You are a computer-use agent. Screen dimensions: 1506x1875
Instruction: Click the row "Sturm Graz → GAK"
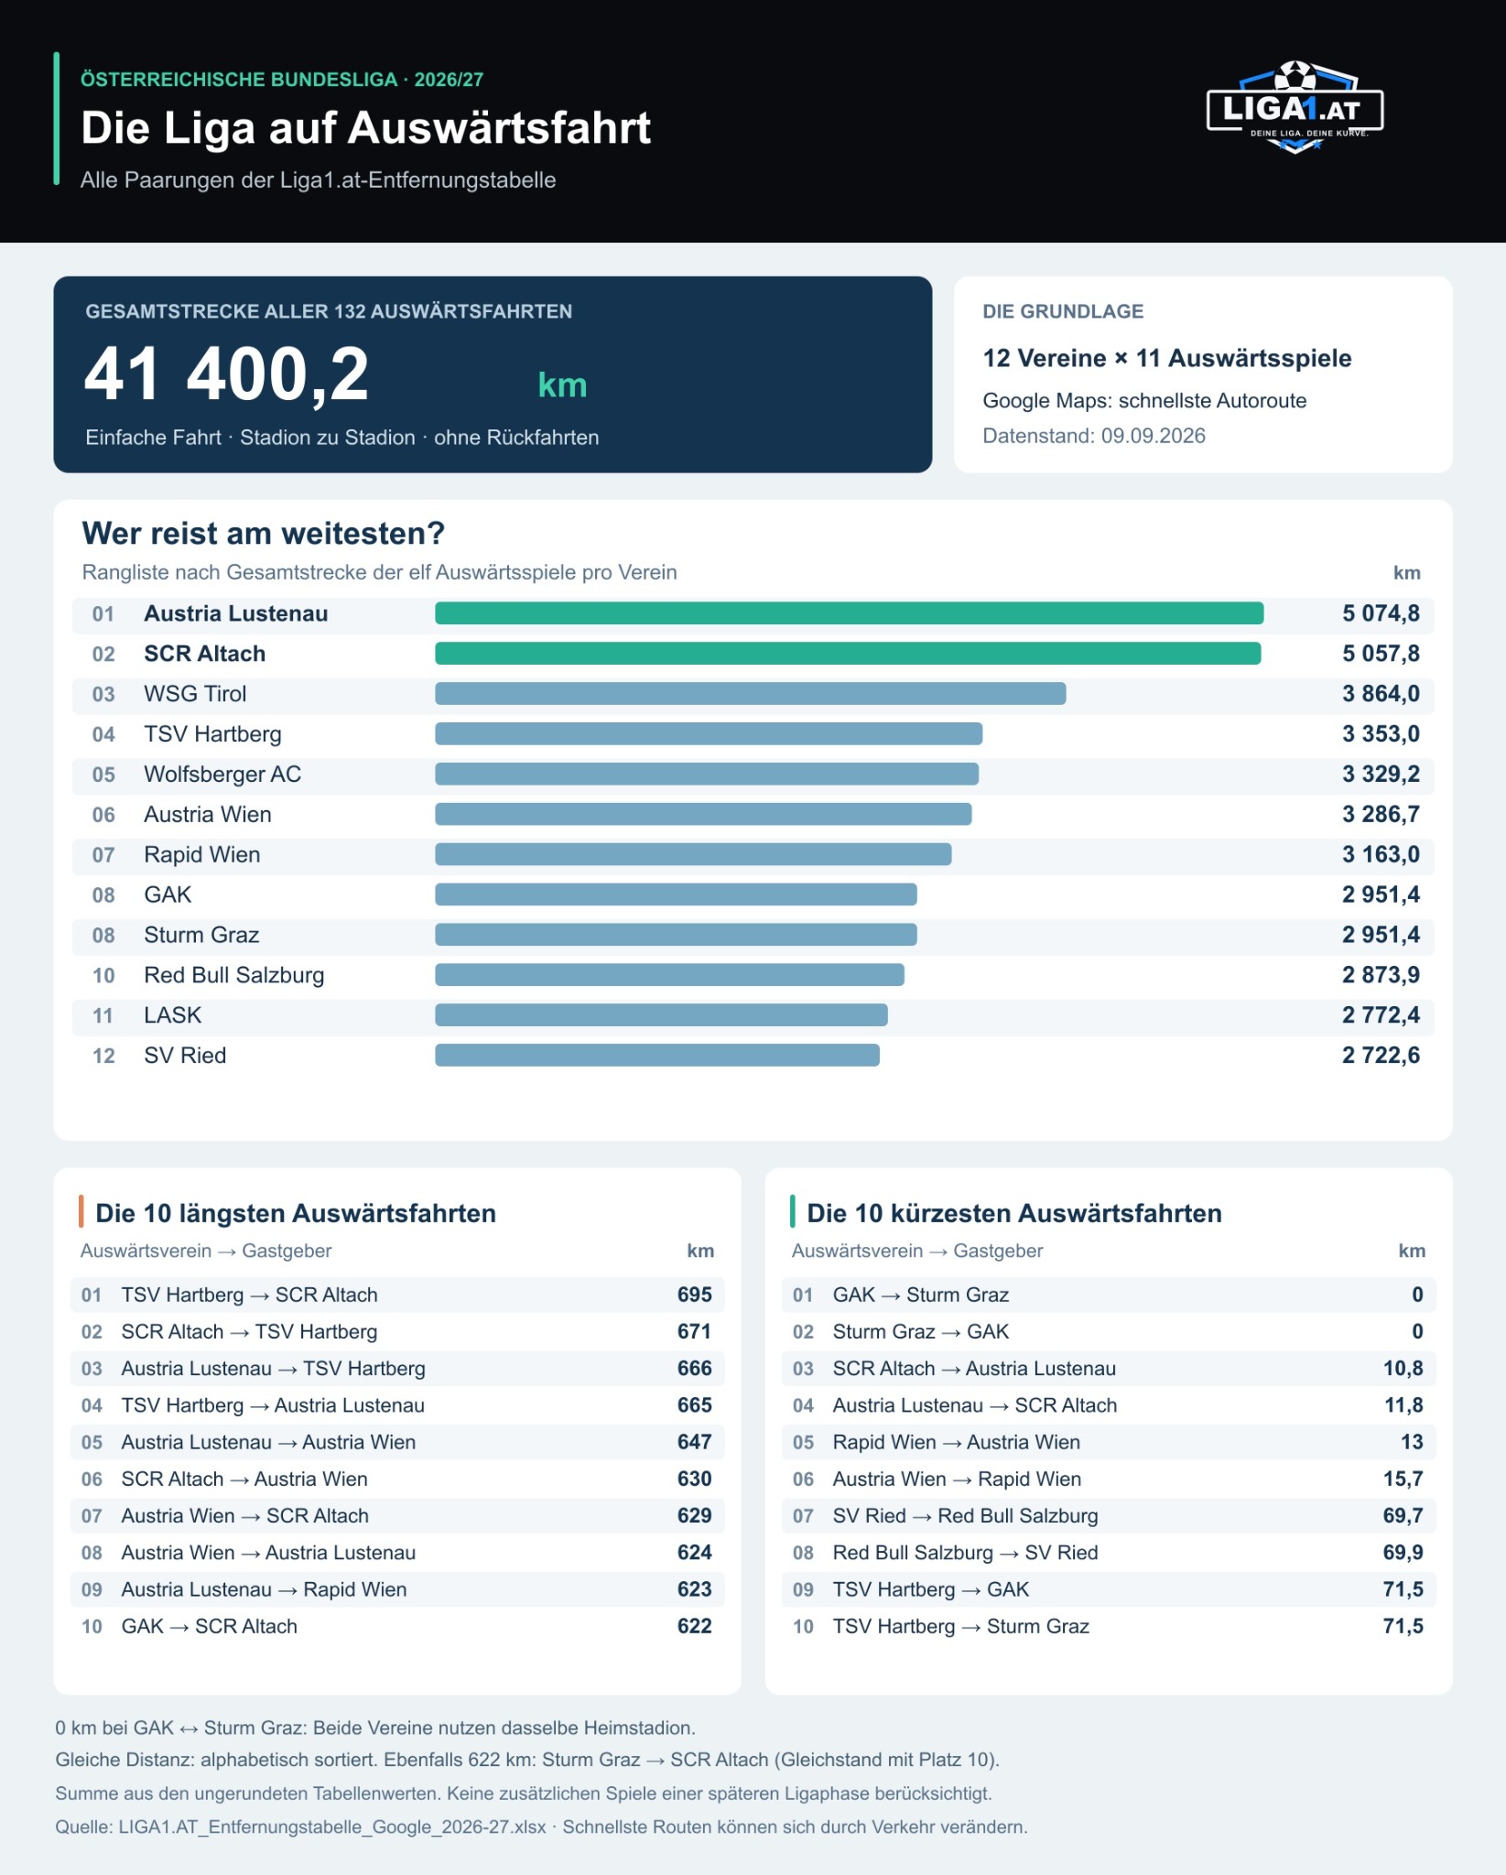tap(1109, 1332)
